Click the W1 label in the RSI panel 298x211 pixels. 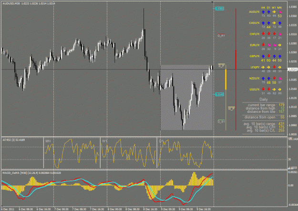tap(104, 141)
